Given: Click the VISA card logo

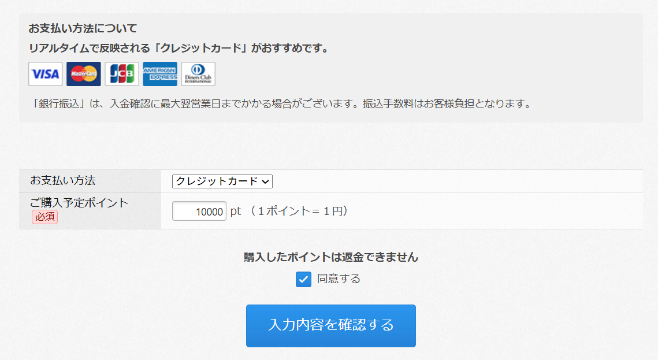Looking at the screenshot, I should 46,74.
